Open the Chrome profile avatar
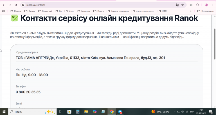 206,5
